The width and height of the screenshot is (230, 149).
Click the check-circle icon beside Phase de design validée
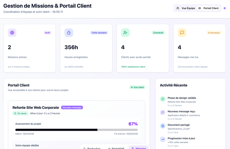(163, 99)
